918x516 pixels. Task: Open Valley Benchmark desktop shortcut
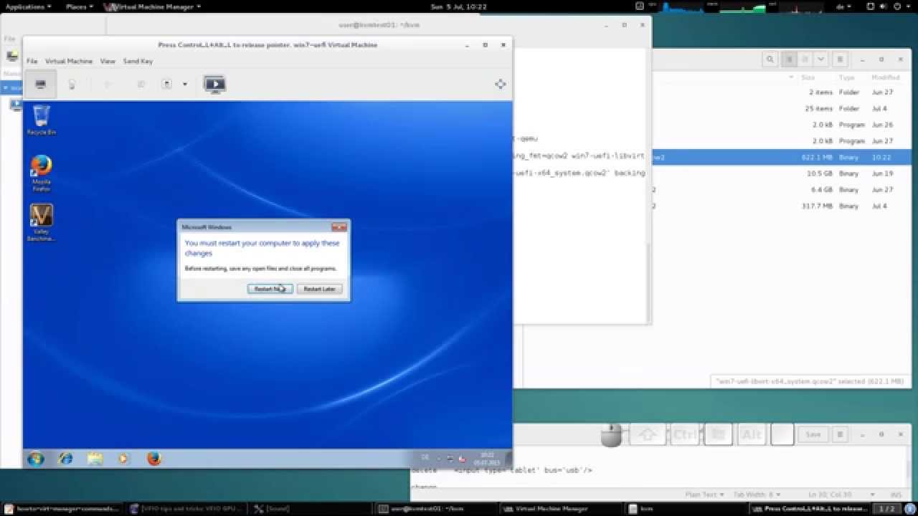coord(42,224)
